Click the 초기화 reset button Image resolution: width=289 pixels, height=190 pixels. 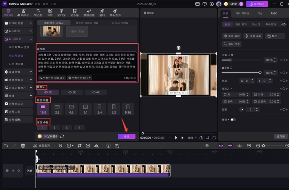tap(281, 136)
